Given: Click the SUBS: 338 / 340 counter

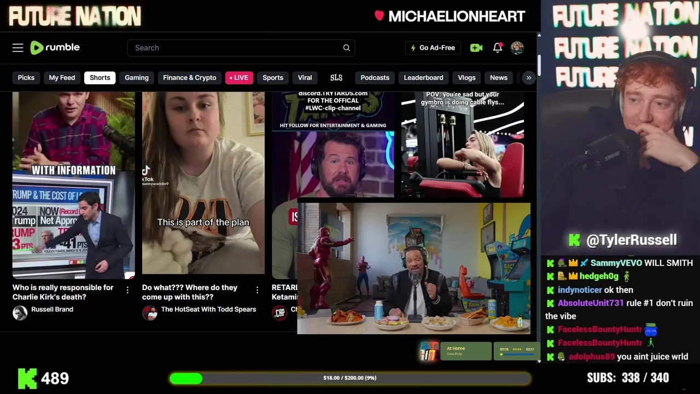Looking at the screenshot, I should click(628, 378).
